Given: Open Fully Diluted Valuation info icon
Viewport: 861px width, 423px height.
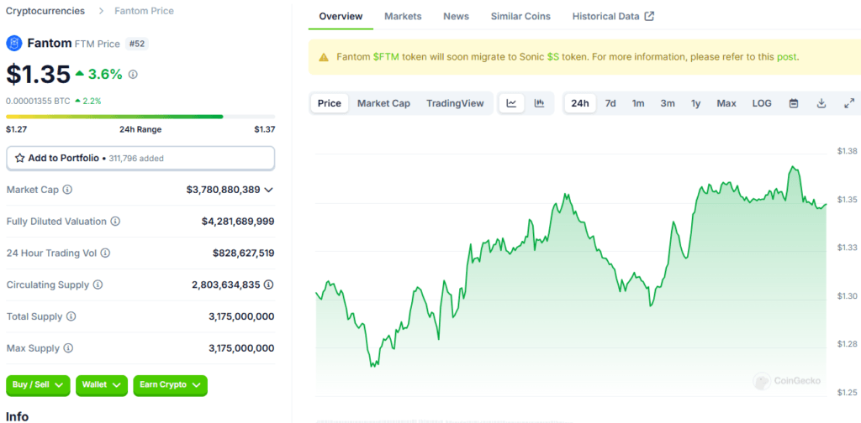Looking at the screenshot, I should point(115,222).
